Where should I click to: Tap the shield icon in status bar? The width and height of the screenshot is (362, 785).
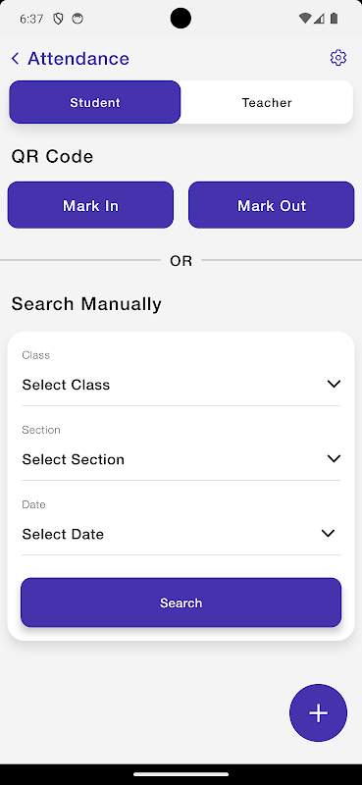click(58, 19)
